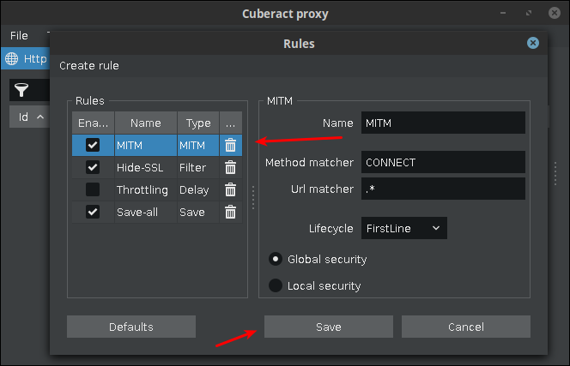The image size is (570, 366).
Task: Disable the Save-all rule checkbox
Action: click(93, 212)
